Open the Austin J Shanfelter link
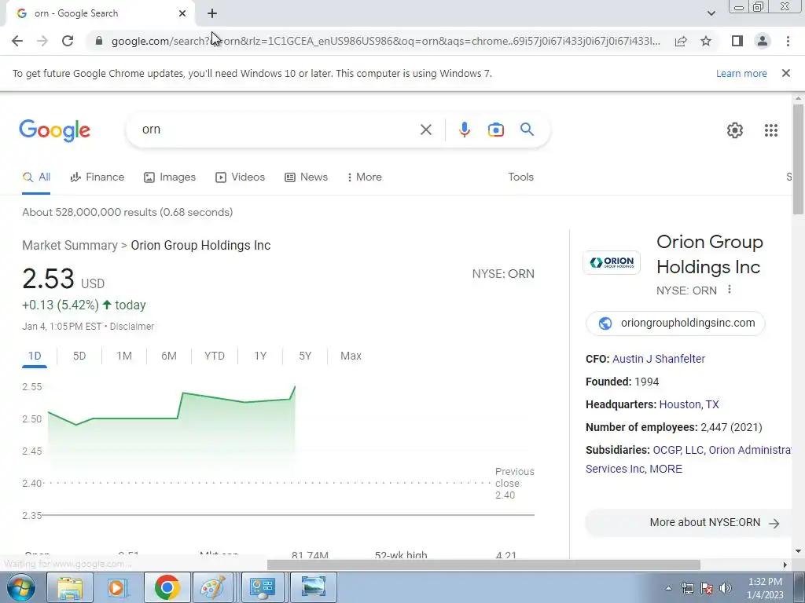Image resolution: width=805 pixels, height=603 pixels. [x=659, y=359]
